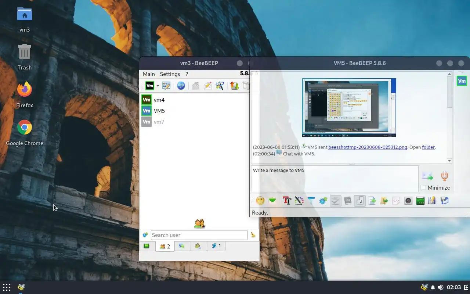The image size is (470, 294).
Task: Choose chat font color with the pencil palette icon
Action: pyautogui.click(x=299, y=201)
